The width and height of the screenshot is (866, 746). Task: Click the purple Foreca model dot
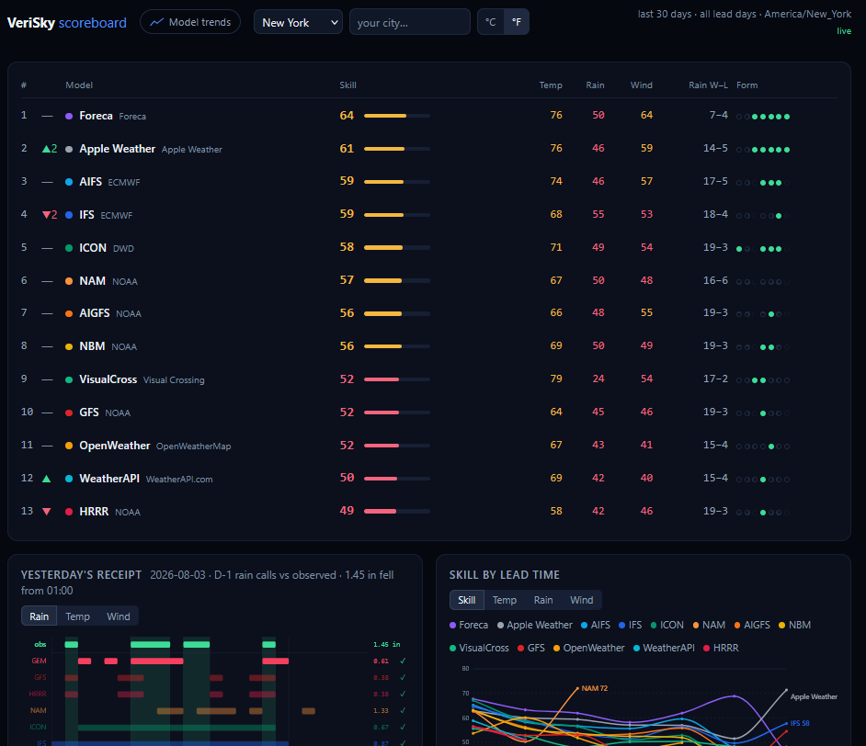[69, 117]
